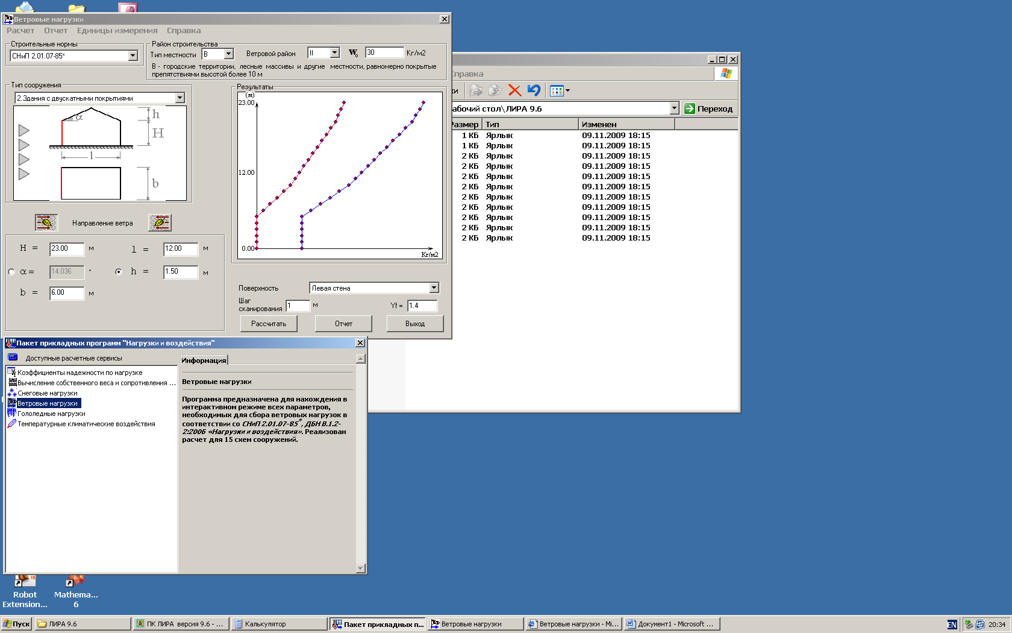This screenshot has height=633, width=1012.
Task: Click the Пуск start button
Action: (16, 624)
